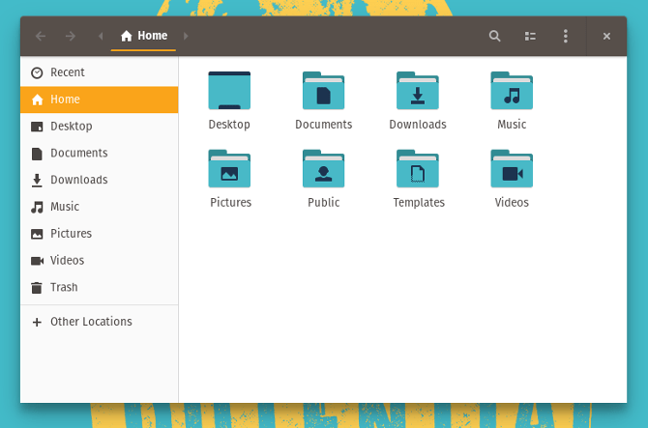Screen dimensions: 648x428
Task: Click the "Documents" folder label in the grid
Action: (x=324, y=125)
